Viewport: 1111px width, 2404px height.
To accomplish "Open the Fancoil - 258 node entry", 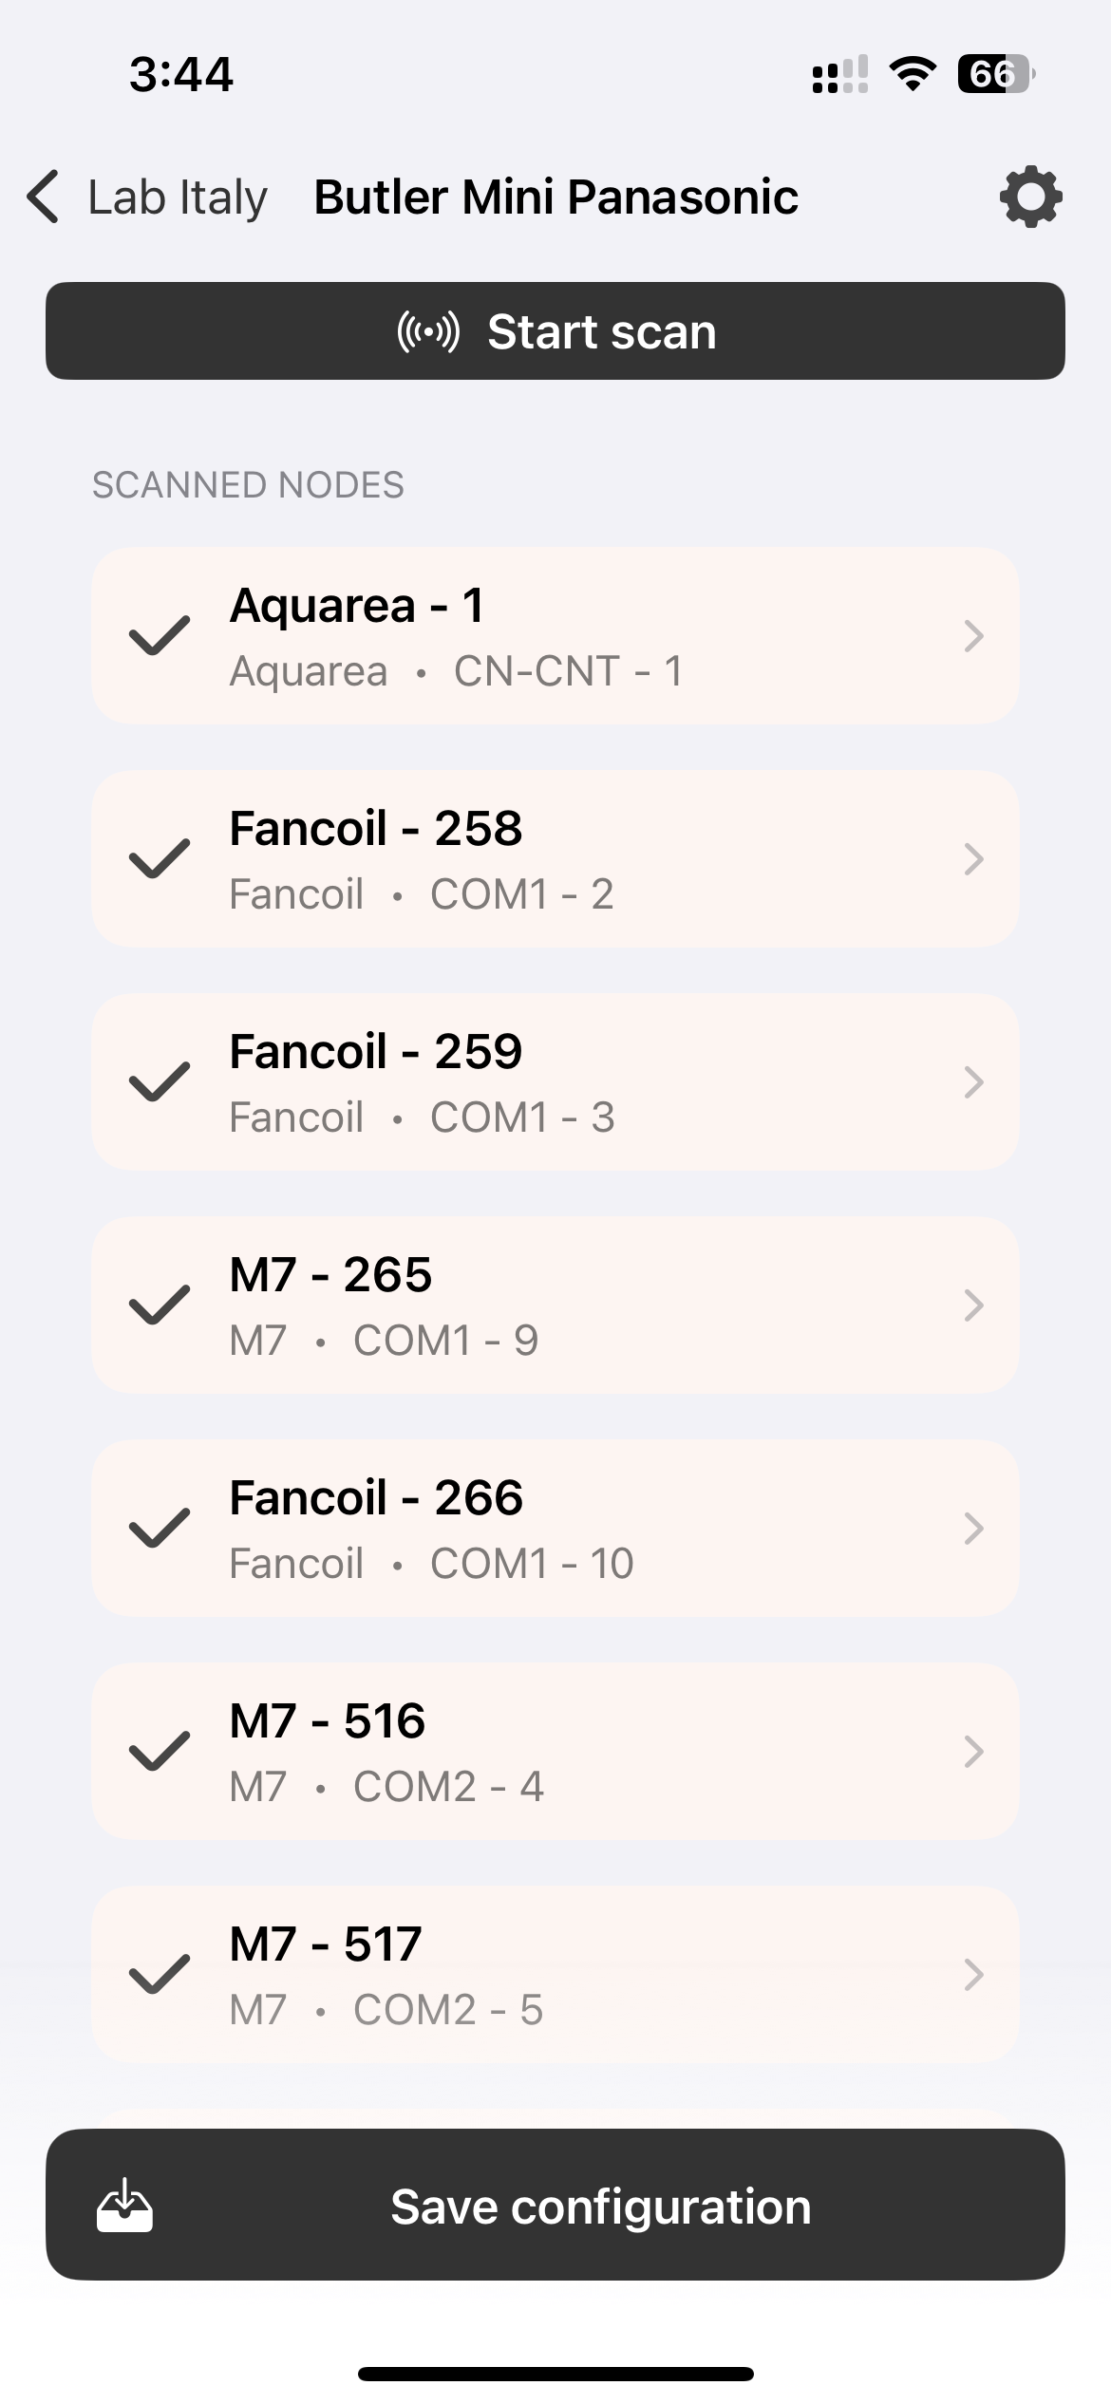I will pos(555,859).
